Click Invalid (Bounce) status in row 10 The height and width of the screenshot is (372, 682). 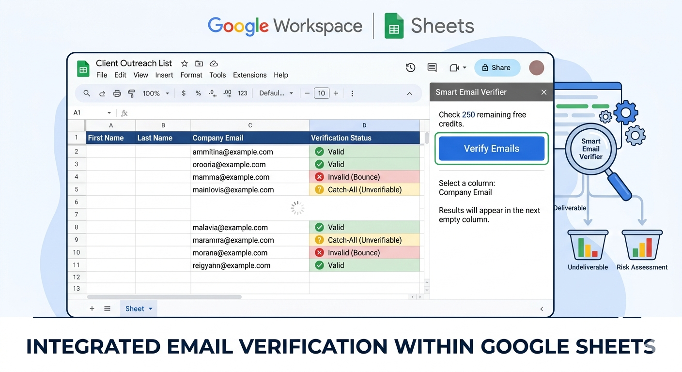pos(364,252)
